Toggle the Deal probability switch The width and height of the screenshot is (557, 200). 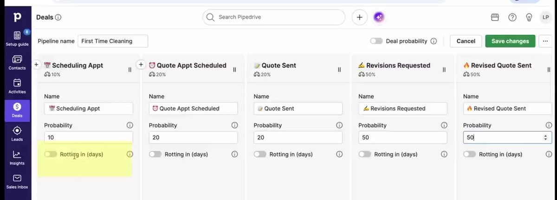coord(376,41)
